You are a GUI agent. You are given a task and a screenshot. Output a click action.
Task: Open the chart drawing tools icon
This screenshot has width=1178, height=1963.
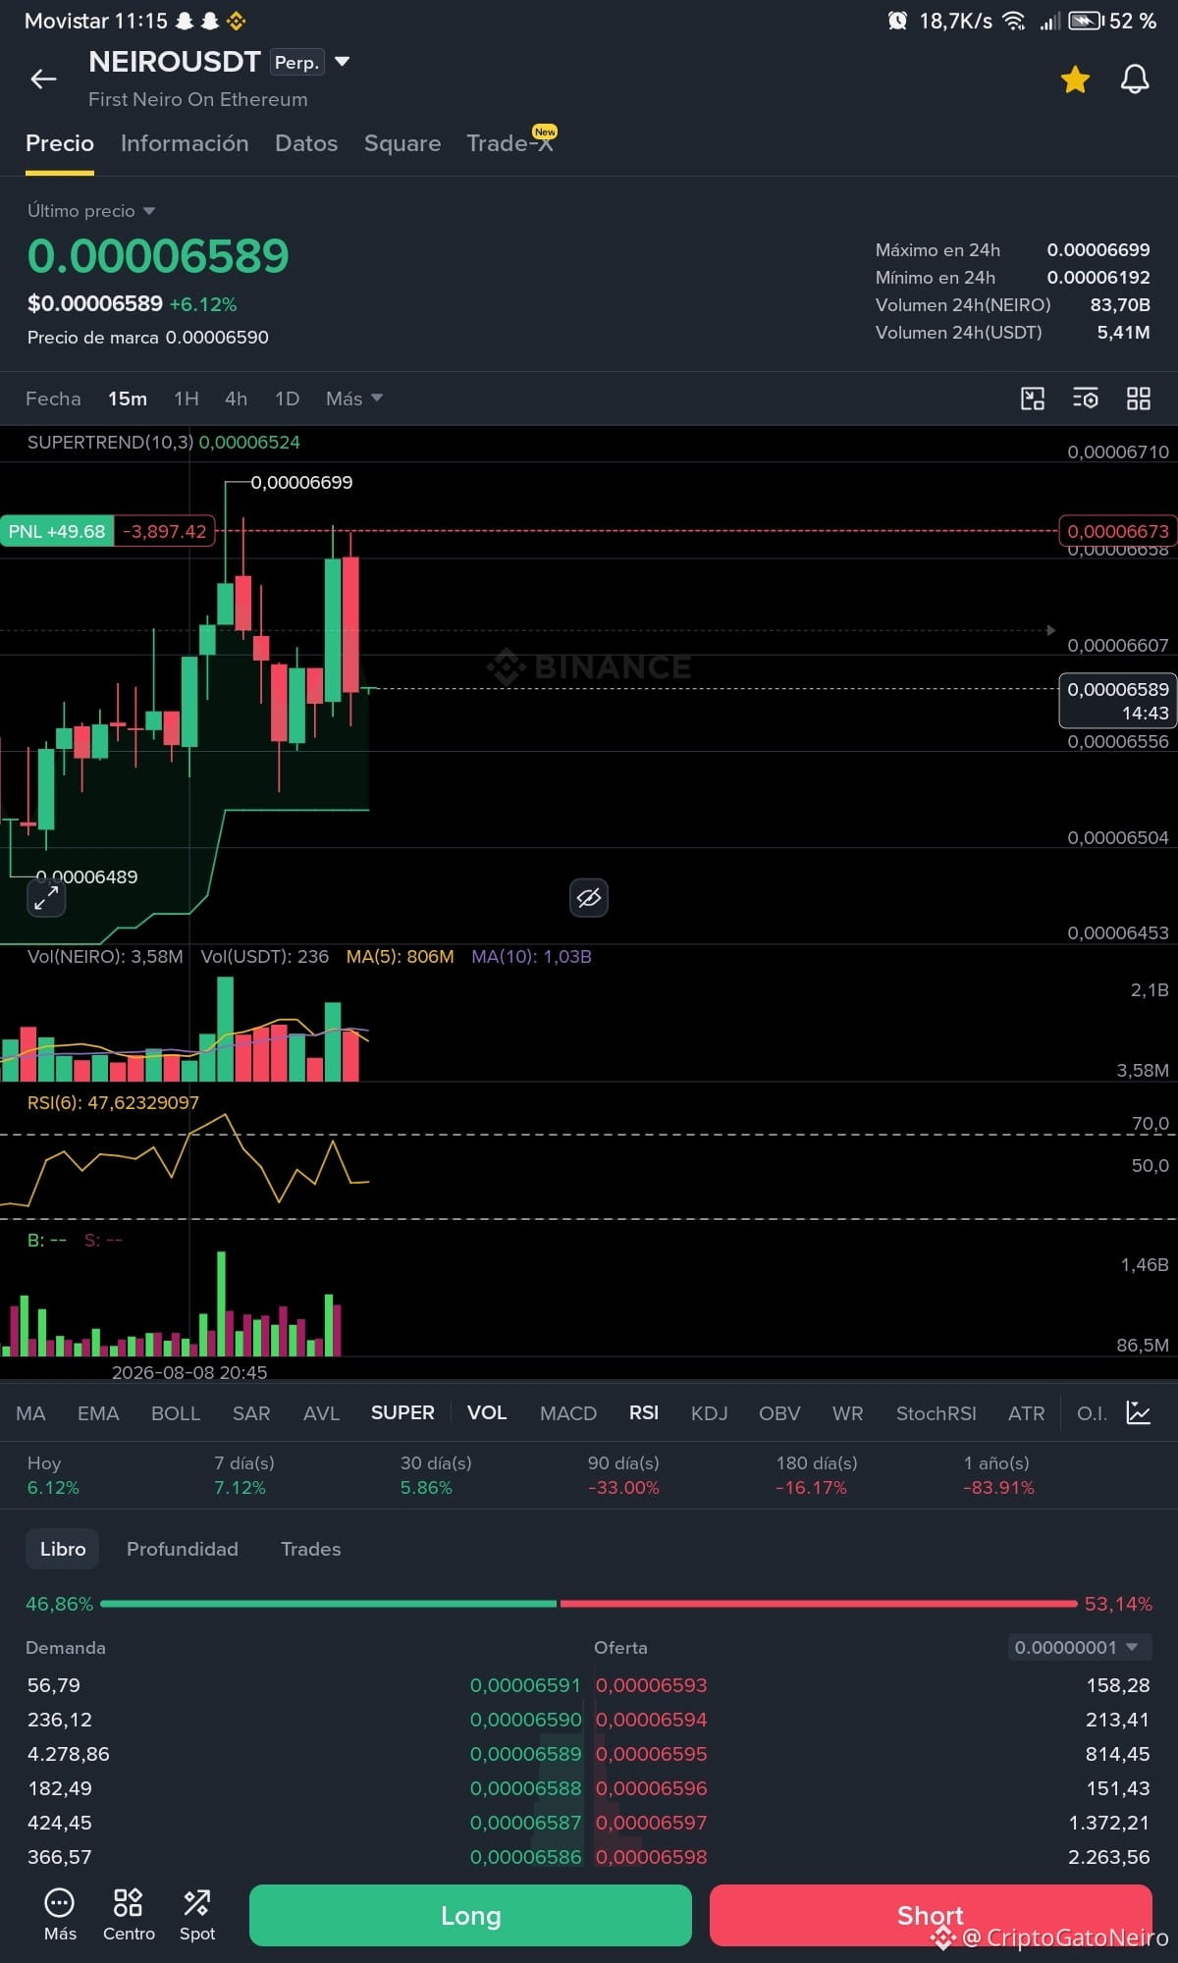(1033, 398)
